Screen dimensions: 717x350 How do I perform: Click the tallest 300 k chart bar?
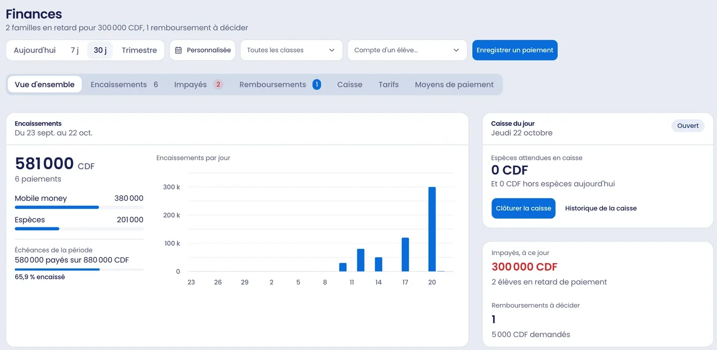[432, 229]
